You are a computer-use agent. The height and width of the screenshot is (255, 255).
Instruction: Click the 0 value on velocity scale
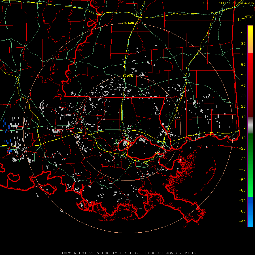click(245, 127)
